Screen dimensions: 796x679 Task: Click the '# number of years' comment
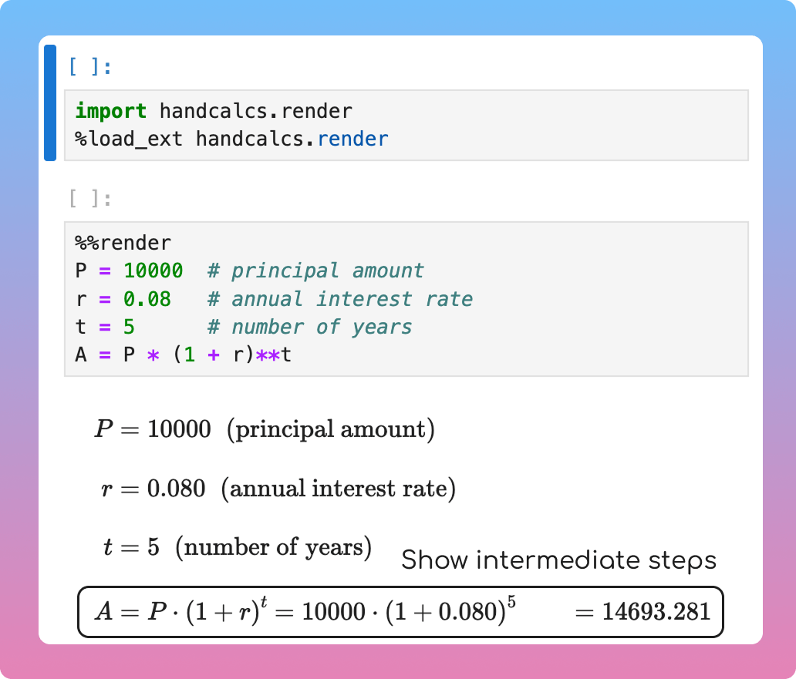coord(309,327)
